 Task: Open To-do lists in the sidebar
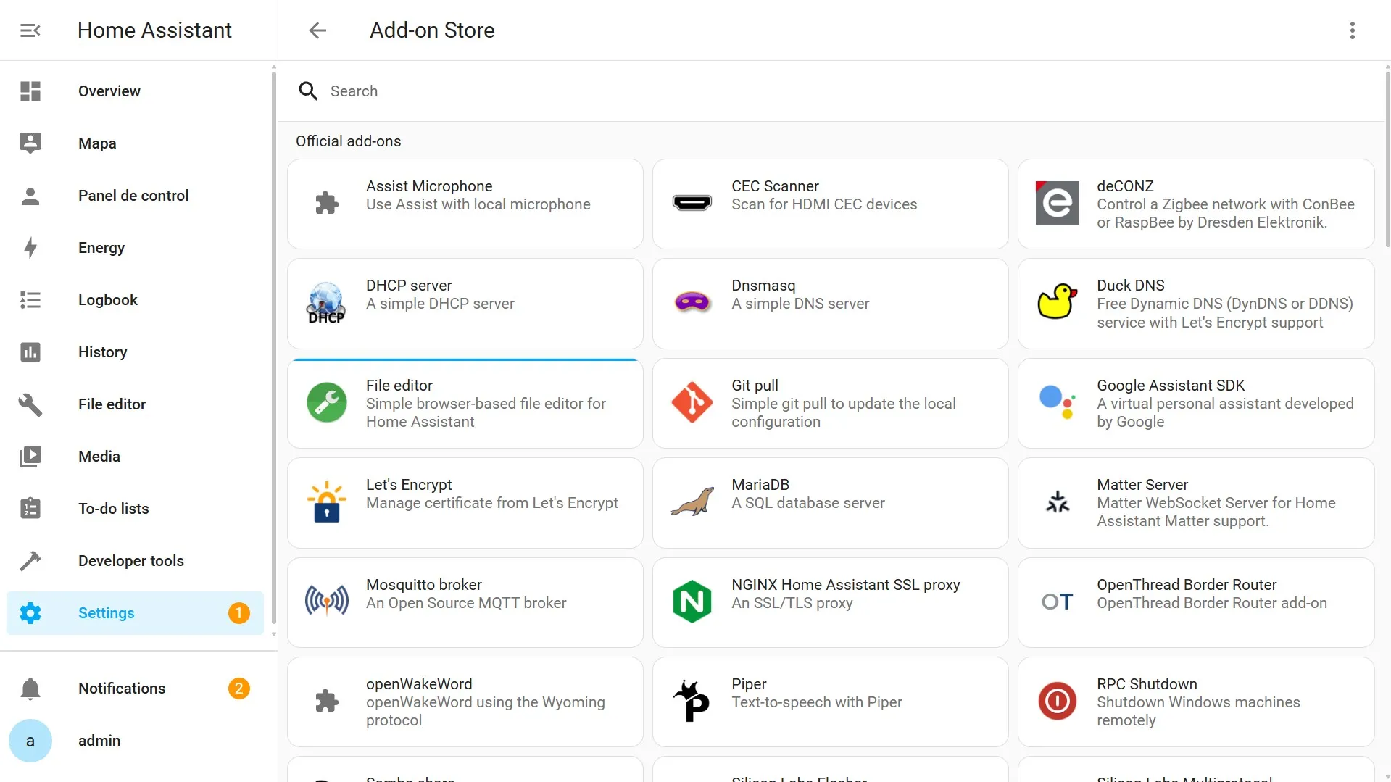[x=135, y=509]
